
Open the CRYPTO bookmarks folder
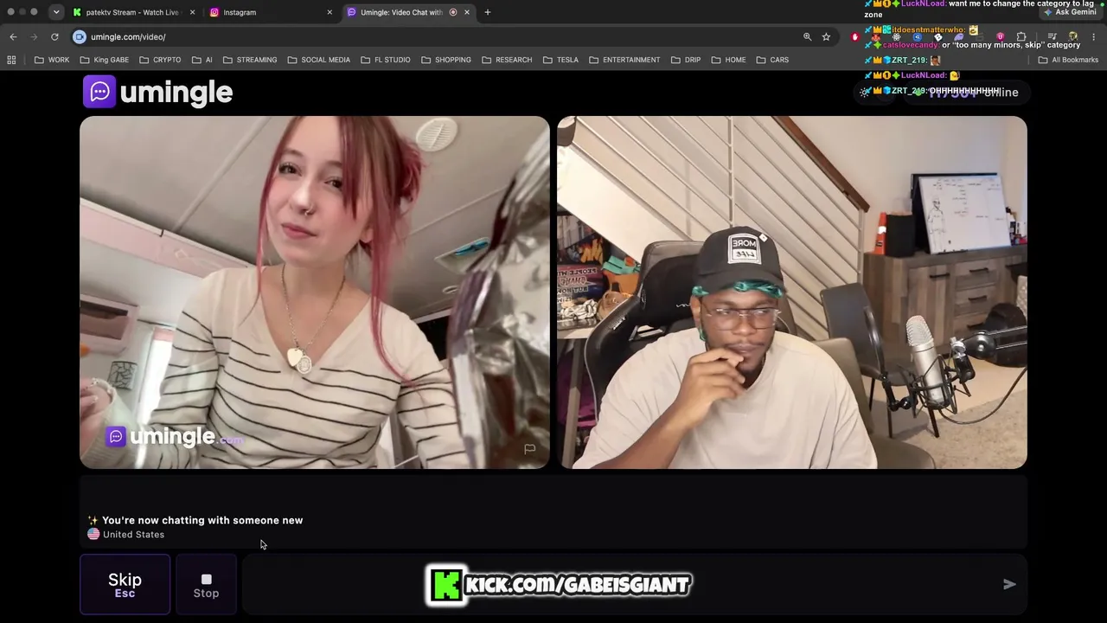(x=159, y=60)
